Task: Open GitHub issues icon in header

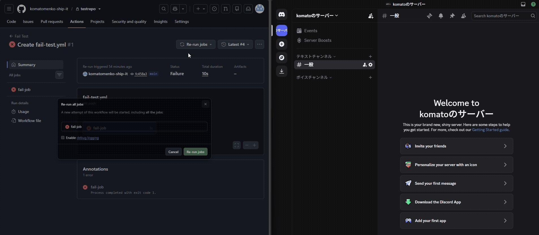Action: 214,9
